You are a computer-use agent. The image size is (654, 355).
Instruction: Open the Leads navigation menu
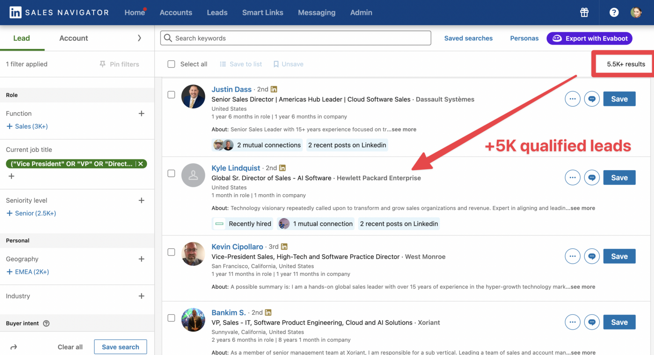217,12
